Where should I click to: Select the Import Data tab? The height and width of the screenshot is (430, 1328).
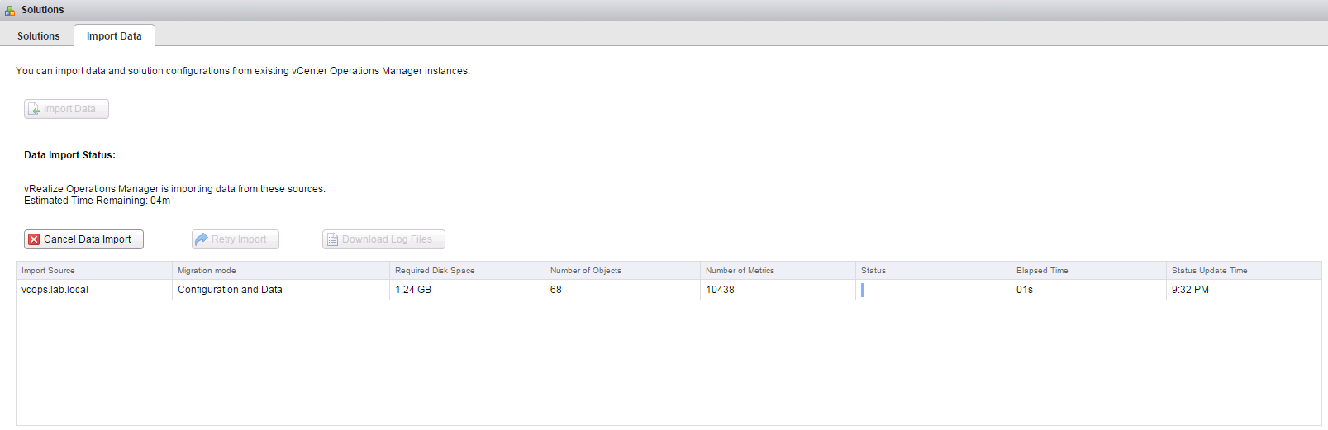point(114,36)
